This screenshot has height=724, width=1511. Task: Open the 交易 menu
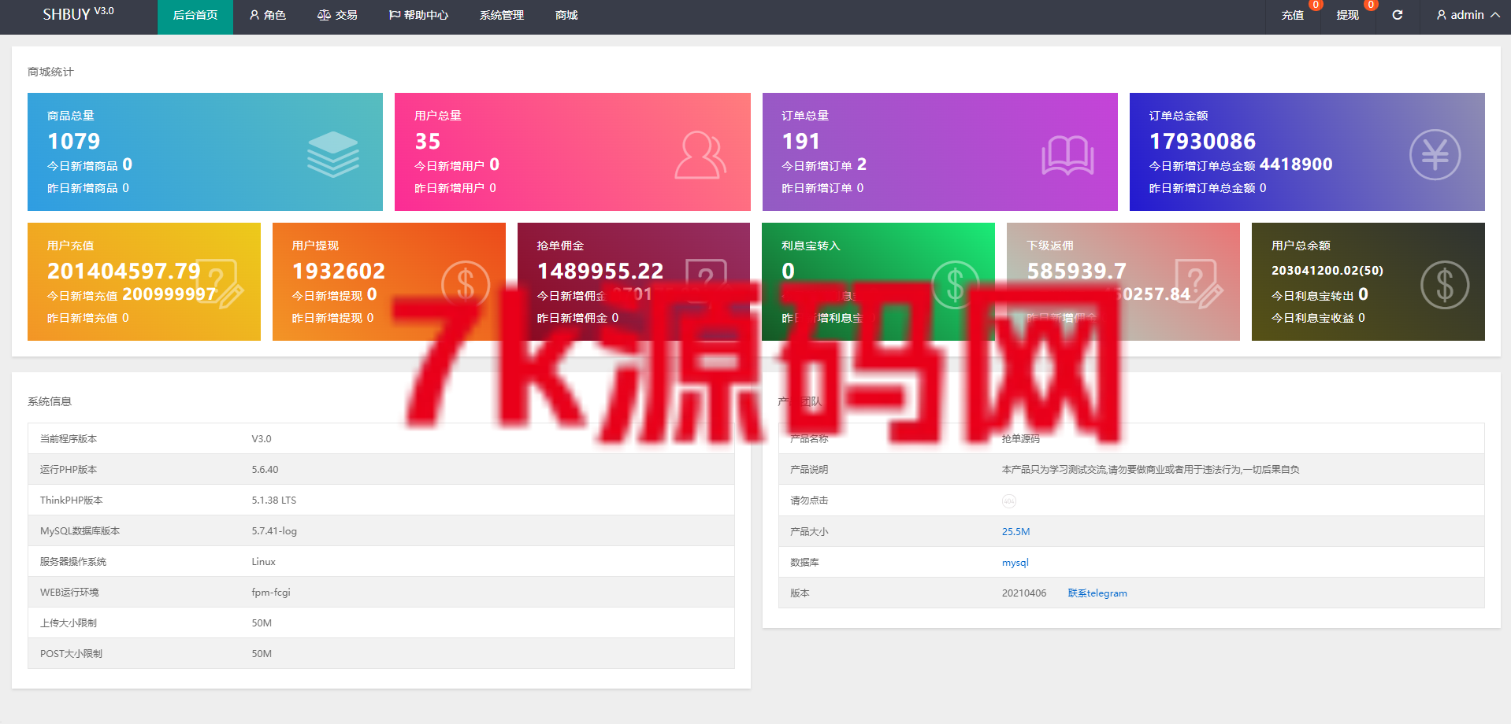coord(337,16)
